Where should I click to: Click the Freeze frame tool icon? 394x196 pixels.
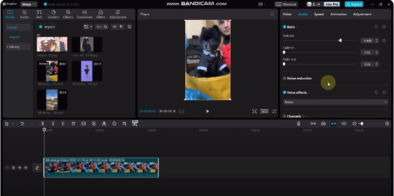click(83, 124)
